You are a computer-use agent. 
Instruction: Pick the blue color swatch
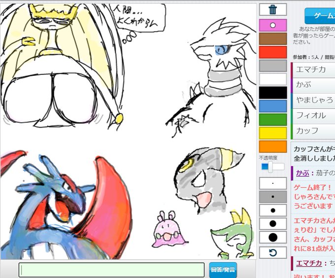pyautogui.click(x=273, y=106)
